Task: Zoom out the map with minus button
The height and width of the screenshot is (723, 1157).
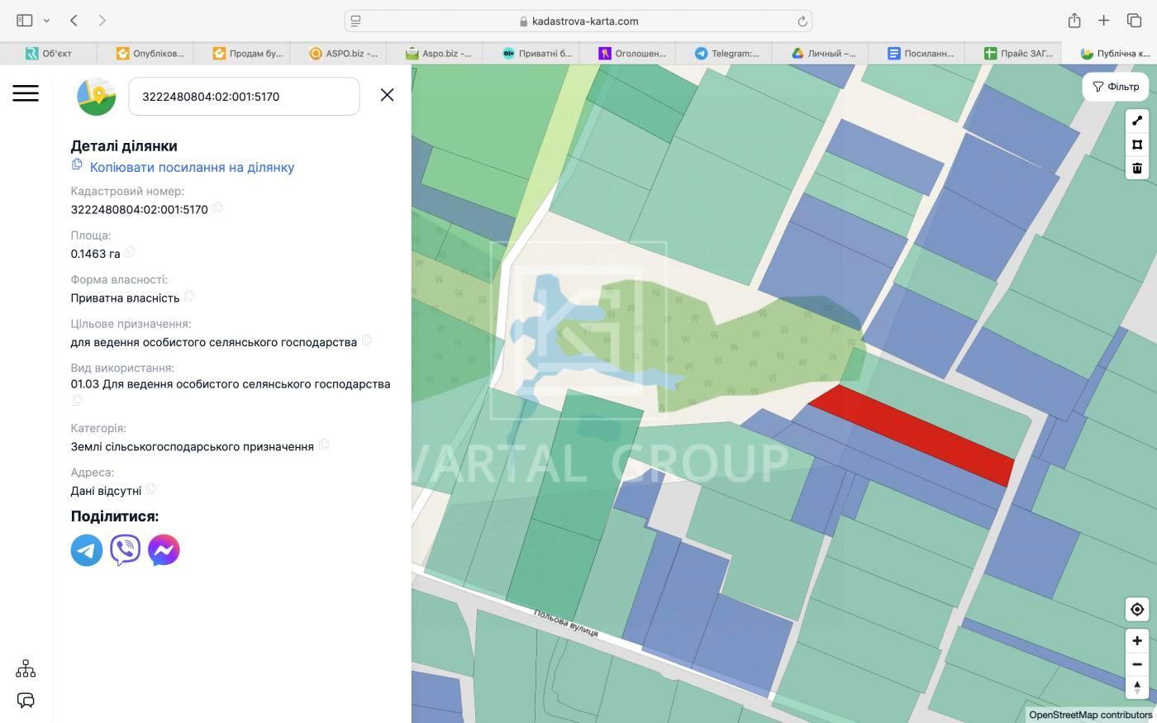Action: coord(1137,664)
